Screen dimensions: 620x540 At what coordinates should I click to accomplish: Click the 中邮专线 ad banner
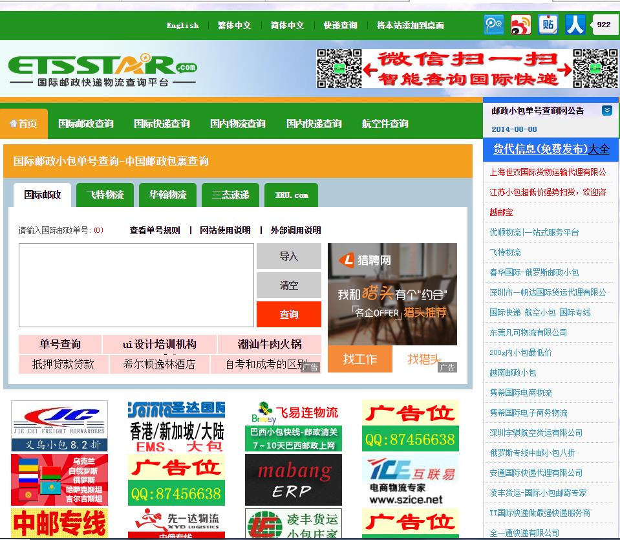pos(59,523)
